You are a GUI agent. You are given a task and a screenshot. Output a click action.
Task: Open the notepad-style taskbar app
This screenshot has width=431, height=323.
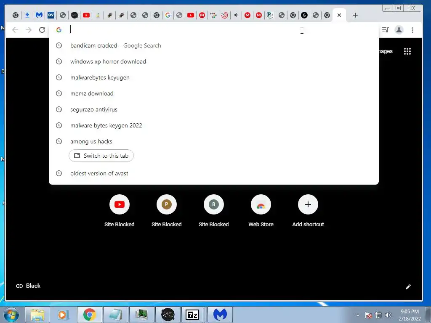pos(115,315)
